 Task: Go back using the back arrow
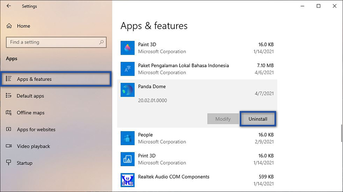pos(9,6)
